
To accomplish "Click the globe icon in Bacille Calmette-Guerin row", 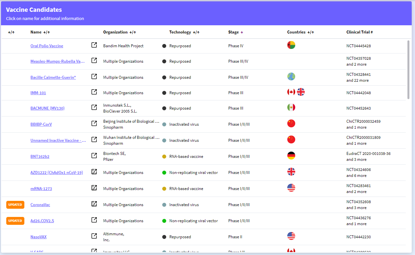I will 291,76.
